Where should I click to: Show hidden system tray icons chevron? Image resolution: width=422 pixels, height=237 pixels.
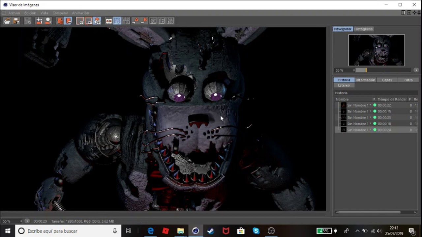357,231
